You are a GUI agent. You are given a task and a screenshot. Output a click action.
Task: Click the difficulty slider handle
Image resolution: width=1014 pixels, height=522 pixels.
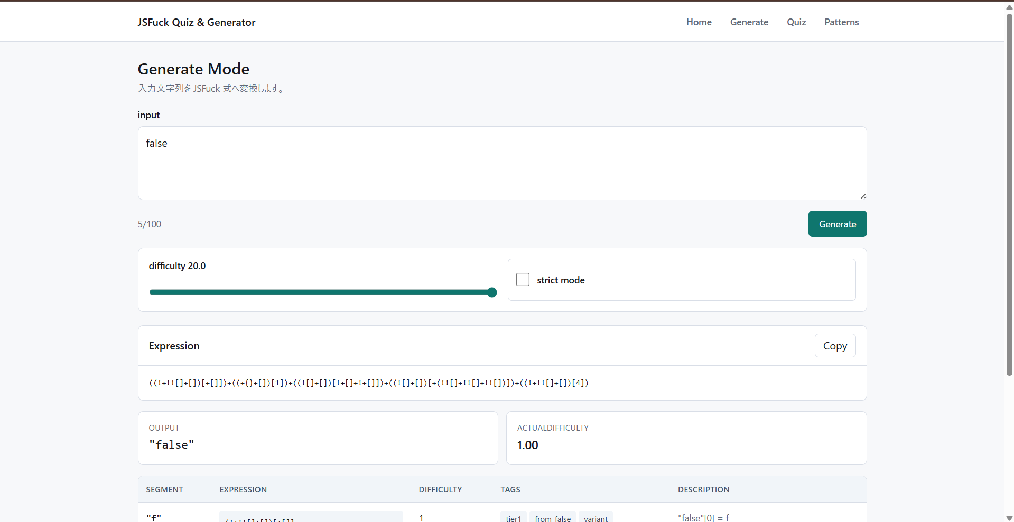click(492, 292)
